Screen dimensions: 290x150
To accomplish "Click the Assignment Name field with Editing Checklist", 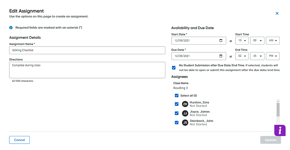I will (x=87, y=50).
